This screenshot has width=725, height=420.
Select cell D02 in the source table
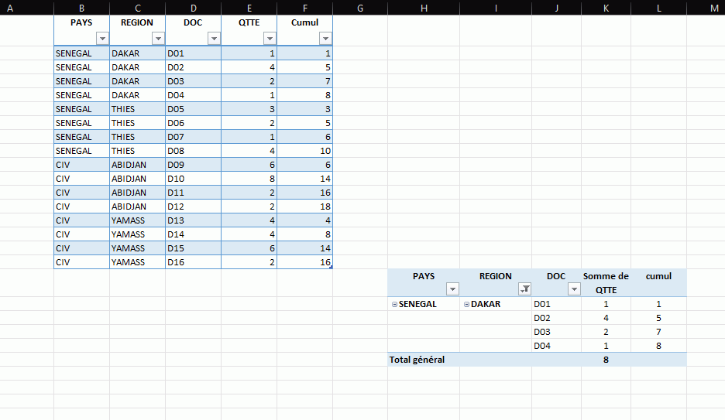point(194,67)
